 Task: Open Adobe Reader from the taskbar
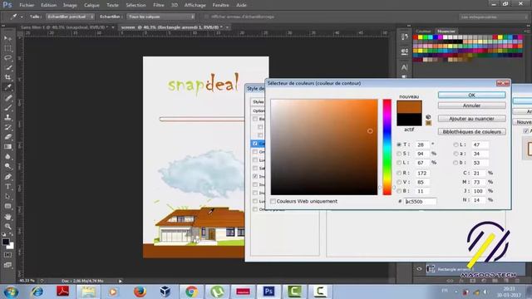[63, 292]
